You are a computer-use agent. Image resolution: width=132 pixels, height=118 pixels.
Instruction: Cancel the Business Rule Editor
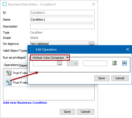pos(86,112)
